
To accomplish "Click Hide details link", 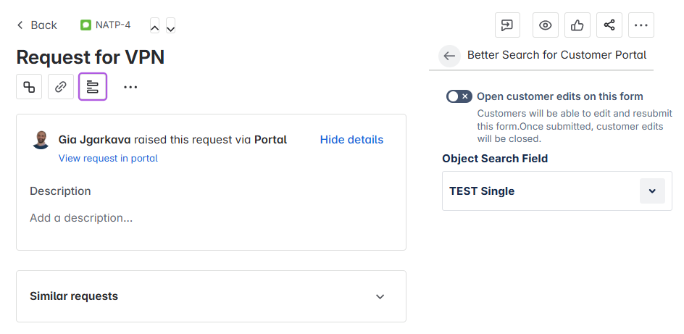I will coord(351,140).
